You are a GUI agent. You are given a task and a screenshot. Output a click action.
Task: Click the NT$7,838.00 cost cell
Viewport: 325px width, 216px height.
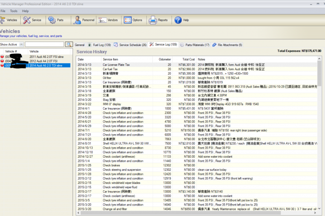[x=187, y=104]
